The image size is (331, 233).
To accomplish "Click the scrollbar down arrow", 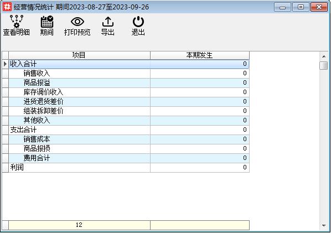I will tap(324, 226).
